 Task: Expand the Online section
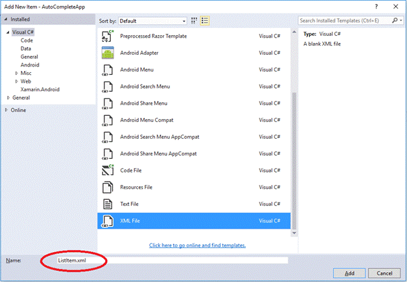coord(7,110)
